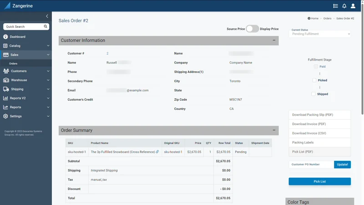The width and height of the screenshot is (364, 205).
Task: Click the Row Total column header
Action: (224, 143)
